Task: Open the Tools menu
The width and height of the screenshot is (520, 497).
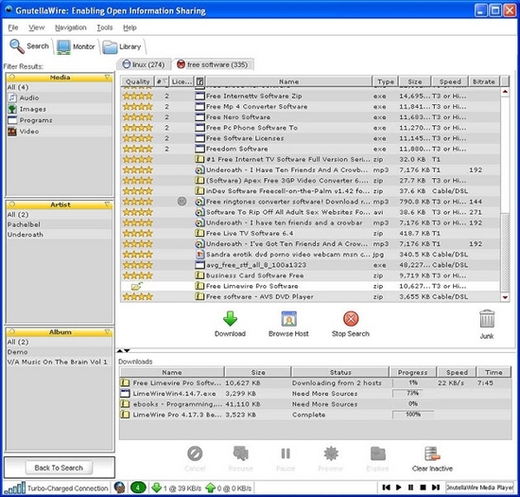Action: pyautogui.click(x=104, y=27)
